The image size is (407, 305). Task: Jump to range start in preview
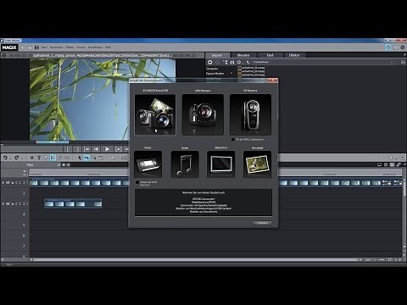tap(86, 149)
